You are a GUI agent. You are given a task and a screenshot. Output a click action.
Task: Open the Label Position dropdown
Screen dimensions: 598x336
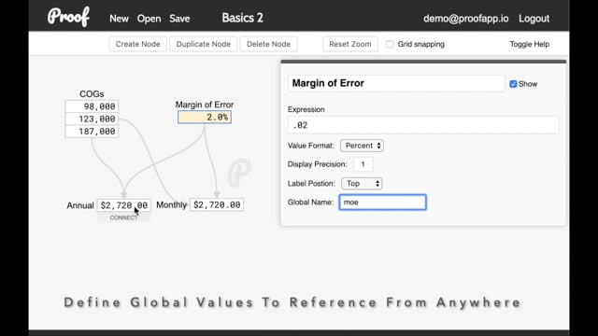(362, 184)
